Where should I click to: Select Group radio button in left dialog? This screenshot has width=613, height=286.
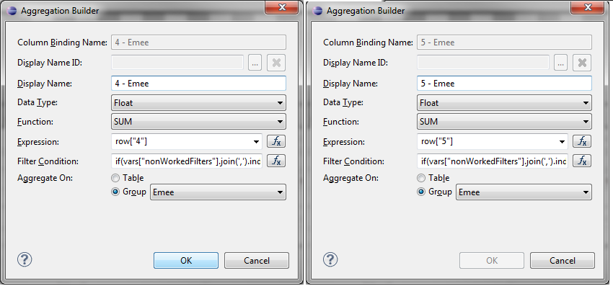(115, 192)
